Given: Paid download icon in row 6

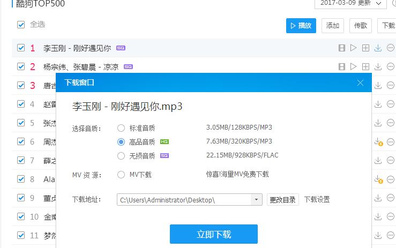Looking at the screenshot, I should click(x=378, y=142).
